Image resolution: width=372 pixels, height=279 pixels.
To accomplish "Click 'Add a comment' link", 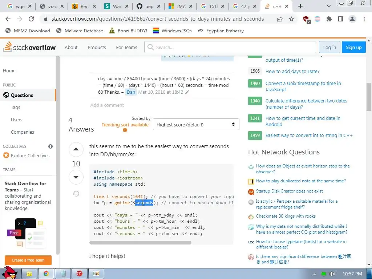I will point(107,105).
